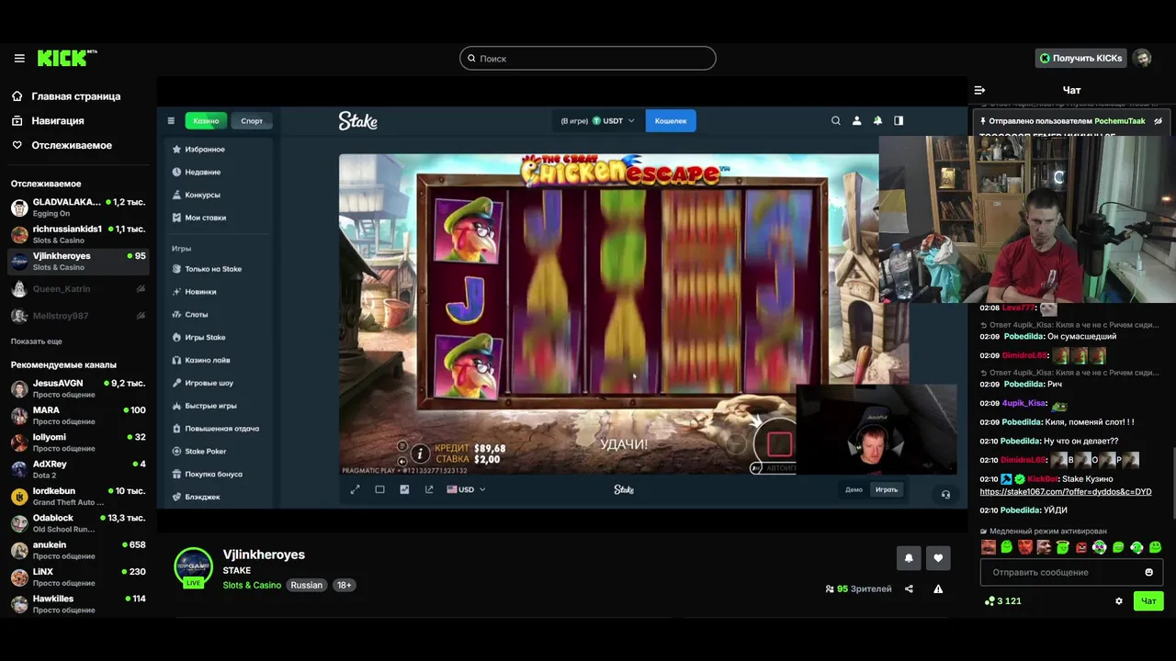This screenshot has width=1176, height=661.
Task: Select Только на Stake category
Action: pos(220,269)
